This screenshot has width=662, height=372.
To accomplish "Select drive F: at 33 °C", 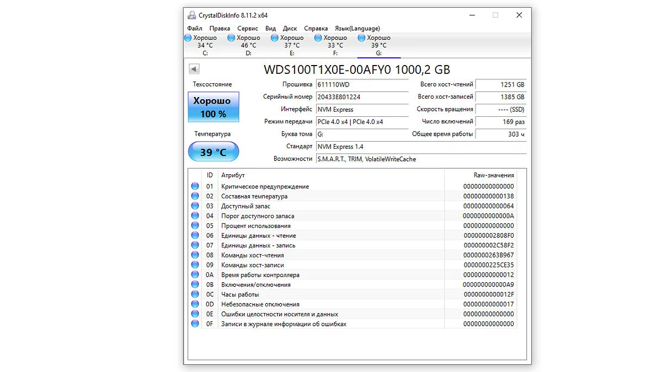I will (335, 45).
